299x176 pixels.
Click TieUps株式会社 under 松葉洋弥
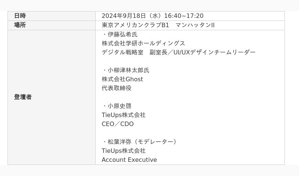pyautogui.click(x=124, y=151)
